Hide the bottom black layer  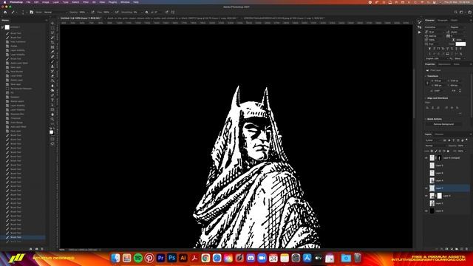pyautogui.click(x=426, y=211)
